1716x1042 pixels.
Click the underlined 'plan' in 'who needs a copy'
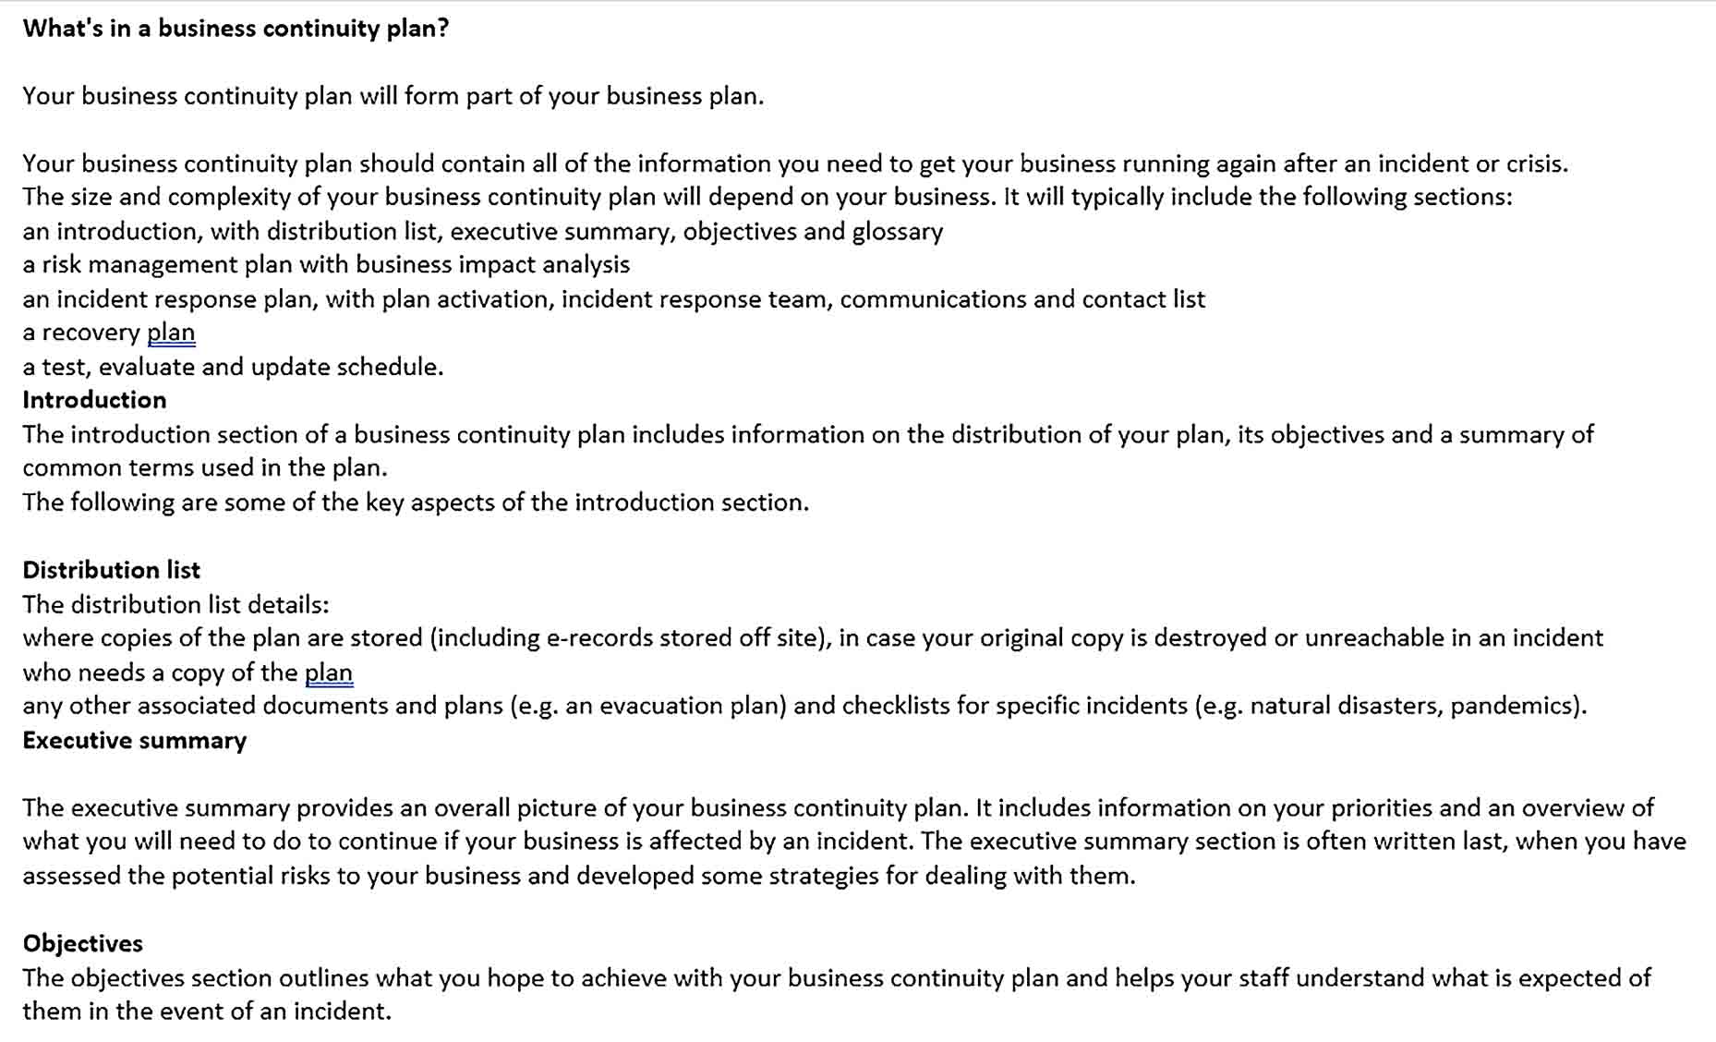click(329, 672)
